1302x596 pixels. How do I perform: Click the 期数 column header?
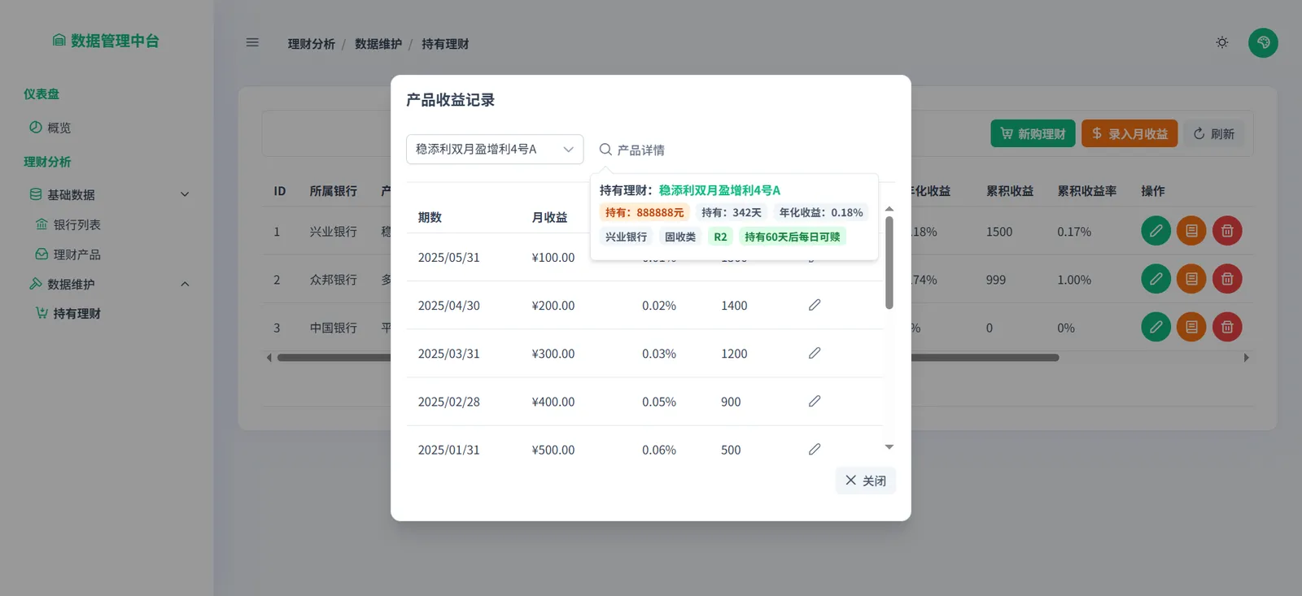pyautogui.click(x=430, y=217)
